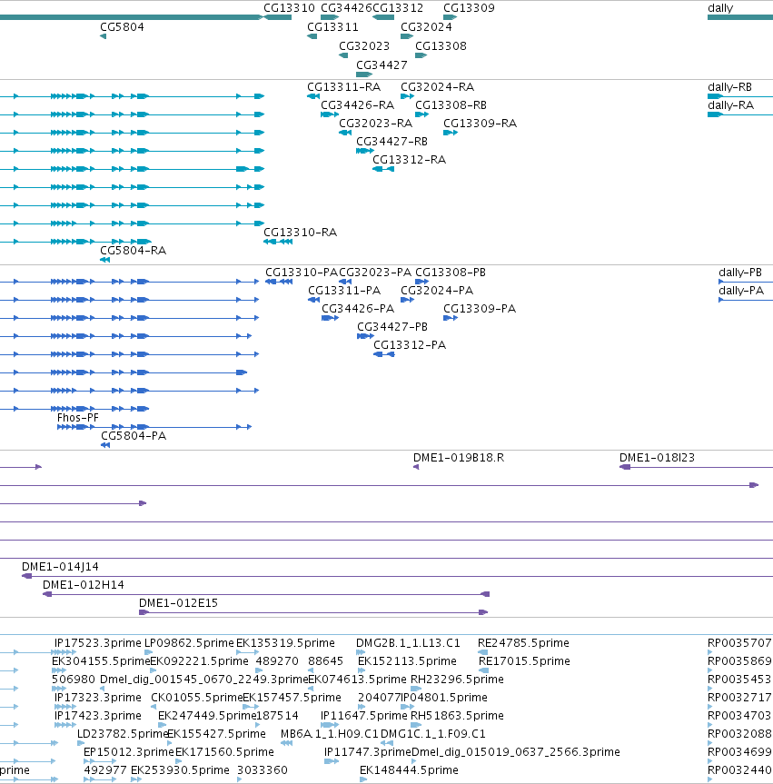This screenshot has height=784, width=773.
Task: Click the LD23782.5prime EST label
Action: [122, 733]
